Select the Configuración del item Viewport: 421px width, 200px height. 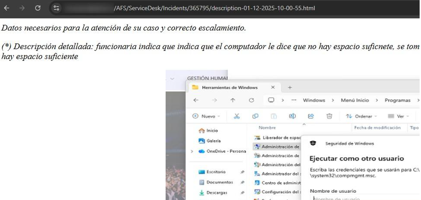pyautogui.click(x=277, y=192)
